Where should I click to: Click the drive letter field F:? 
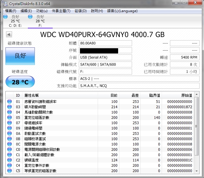105,72
